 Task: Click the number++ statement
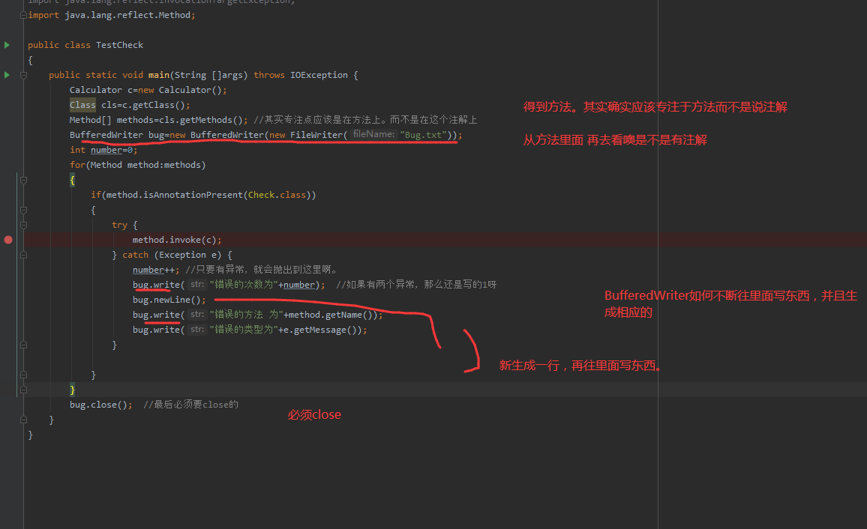(x=156, y=270)
